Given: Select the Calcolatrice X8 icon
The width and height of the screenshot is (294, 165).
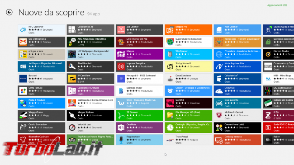Looking at the screenshot, I should pos(72,30).
